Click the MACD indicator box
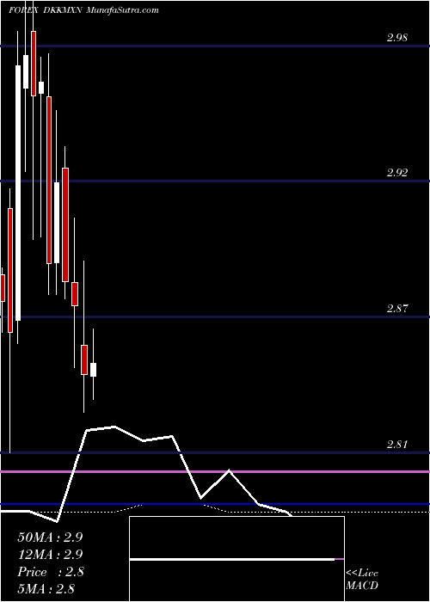This screenshot has width=430, height=602. [x=236, y=559]
